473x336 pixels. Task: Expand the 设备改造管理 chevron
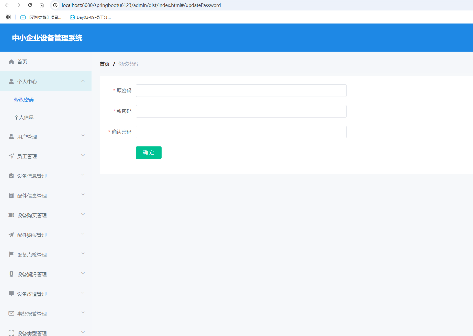tap(83, 293)
